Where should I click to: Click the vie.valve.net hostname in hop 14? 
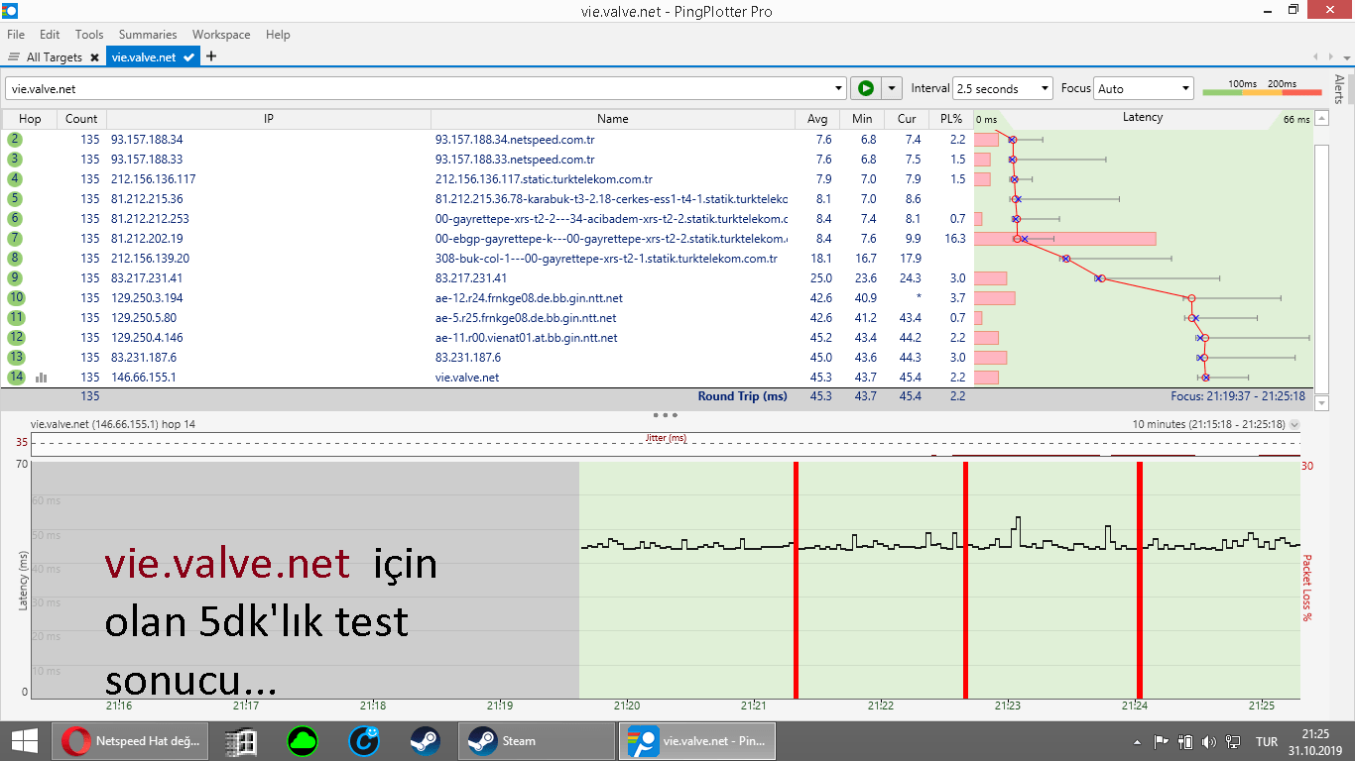[x=467, y=378]
